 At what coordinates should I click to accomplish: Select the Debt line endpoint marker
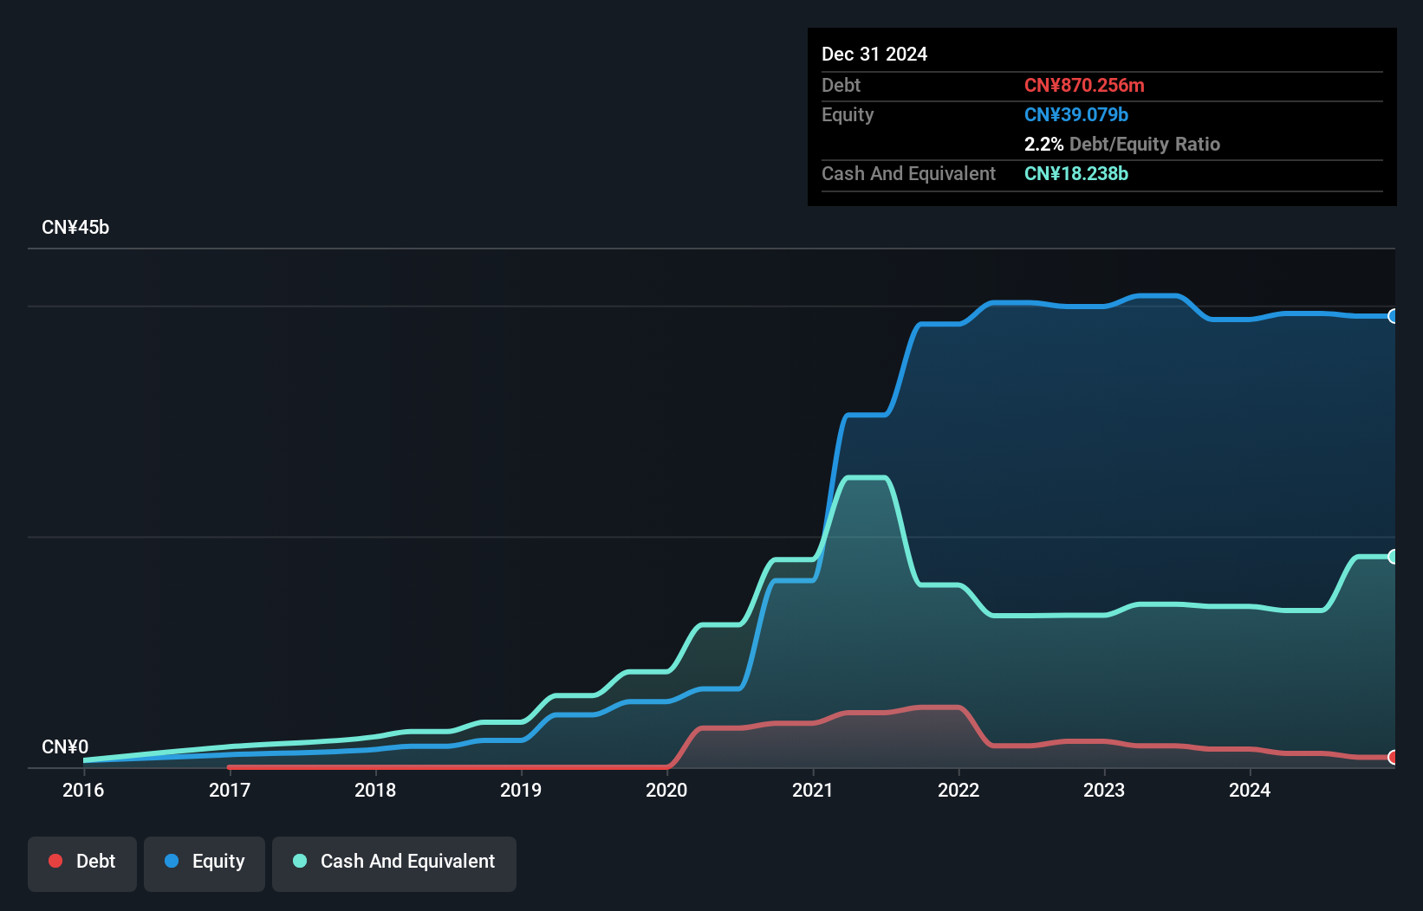pyautogui.click(x=1393, y=757)
